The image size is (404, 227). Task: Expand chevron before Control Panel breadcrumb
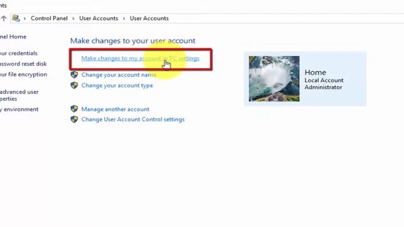pos(25,18)
